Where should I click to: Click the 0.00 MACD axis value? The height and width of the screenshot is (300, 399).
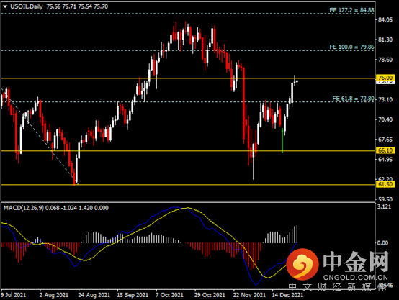382,243
